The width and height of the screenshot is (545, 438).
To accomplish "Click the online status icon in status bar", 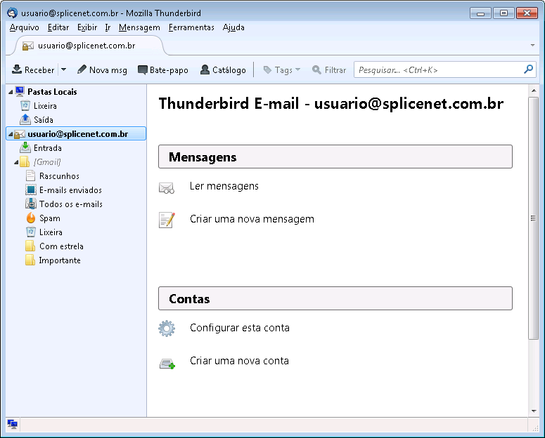I will tap(13, 424).
